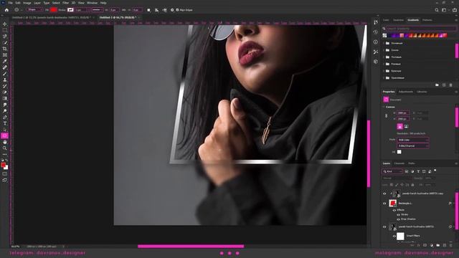
Task: Expand the Синие gradient folder
Action: click(x=384, y=50)
